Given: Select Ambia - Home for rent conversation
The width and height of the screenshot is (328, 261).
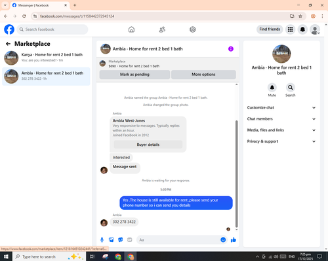Looking at the screenshot, I should pos(46,77).
